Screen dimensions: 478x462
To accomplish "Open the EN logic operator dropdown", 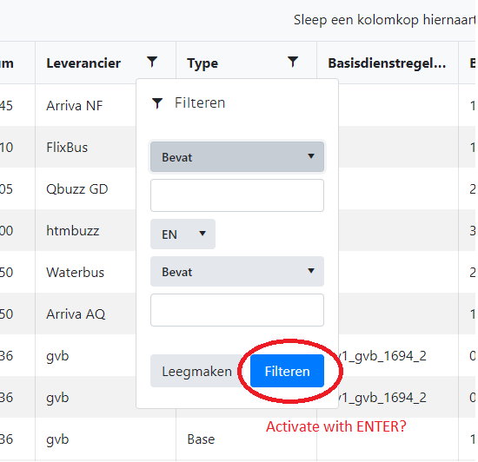I will [x=183, y=234].
